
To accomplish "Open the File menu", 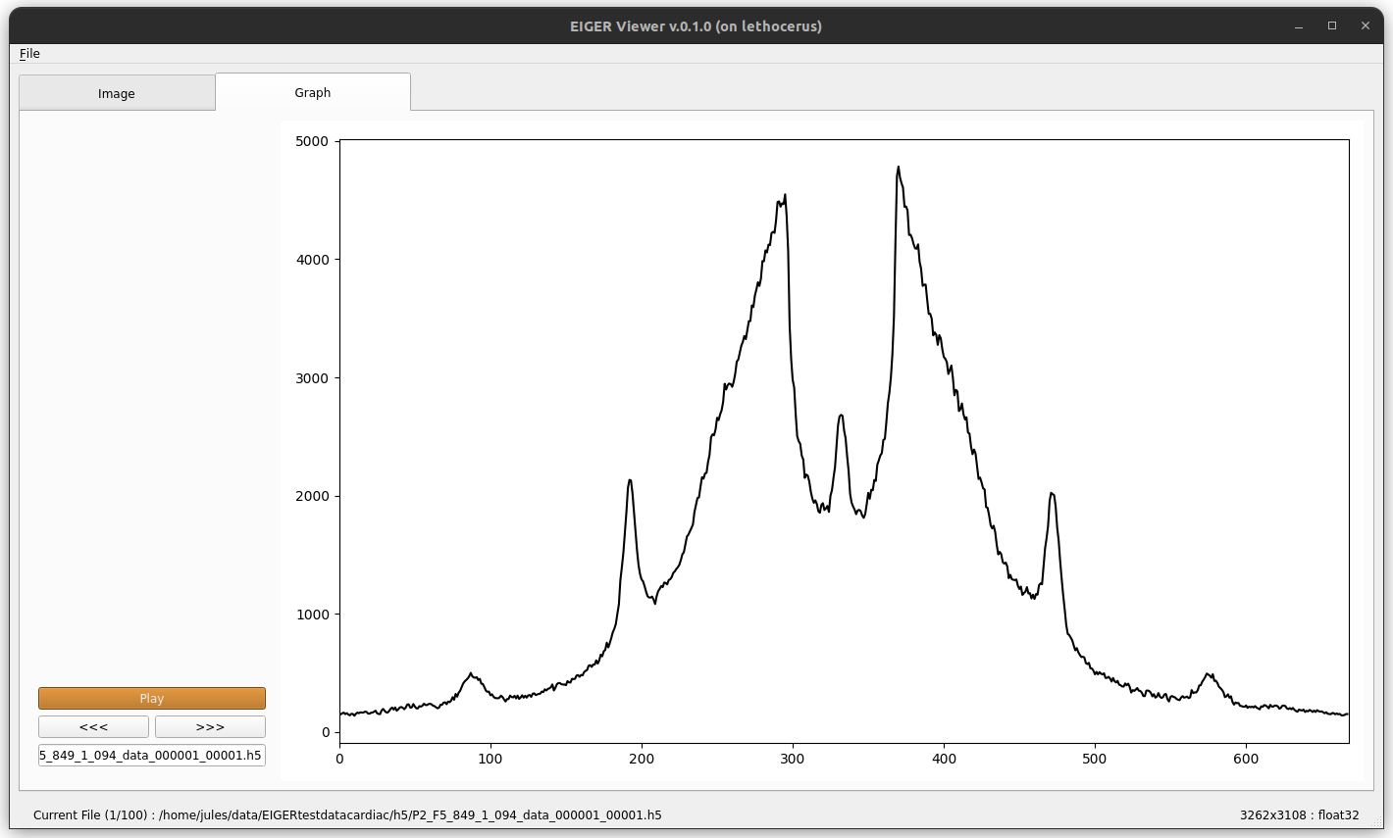I will 29,54.
